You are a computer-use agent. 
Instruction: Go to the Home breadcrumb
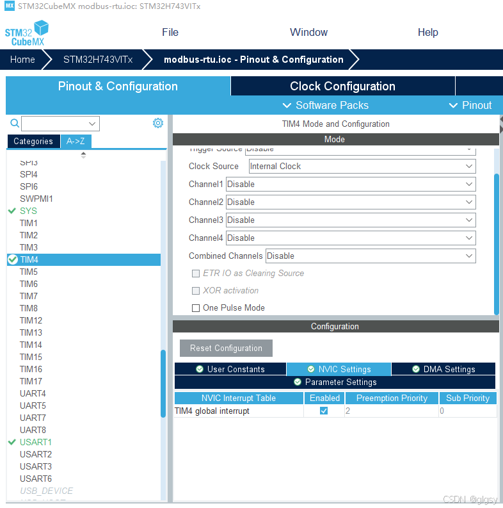22,60
